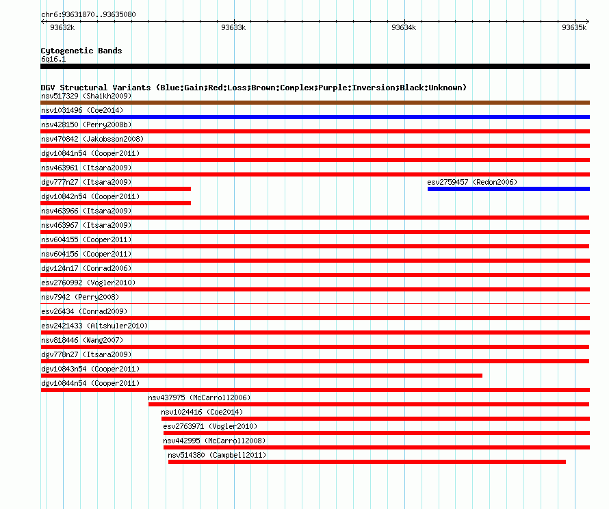The width and height of the screenshot is (609, 509).
Task: Click the short red dgv10842n54 bar
Action: [x=116, y=203]
